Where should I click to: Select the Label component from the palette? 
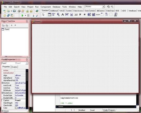click(63, 15)
